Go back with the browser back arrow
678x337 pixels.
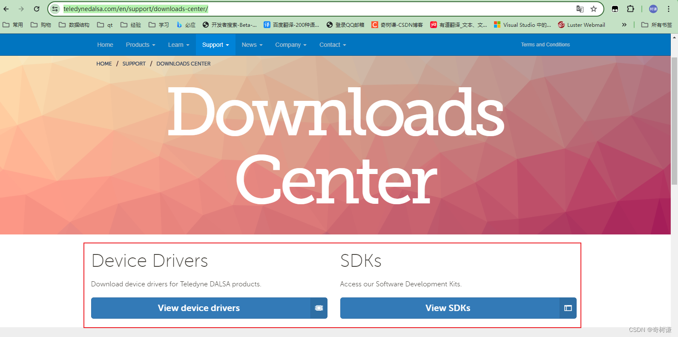[x=6, y=9]
